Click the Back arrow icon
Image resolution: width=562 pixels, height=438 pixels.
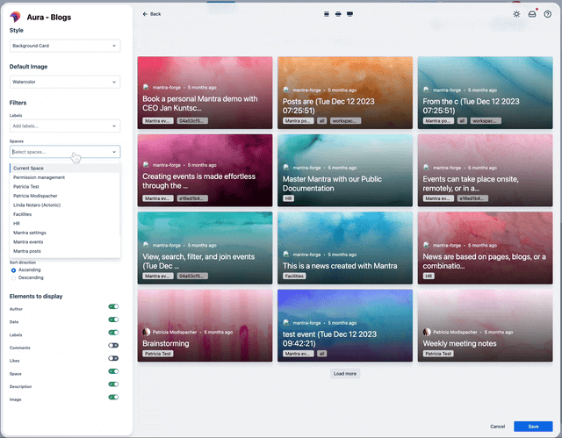(145, 14)
